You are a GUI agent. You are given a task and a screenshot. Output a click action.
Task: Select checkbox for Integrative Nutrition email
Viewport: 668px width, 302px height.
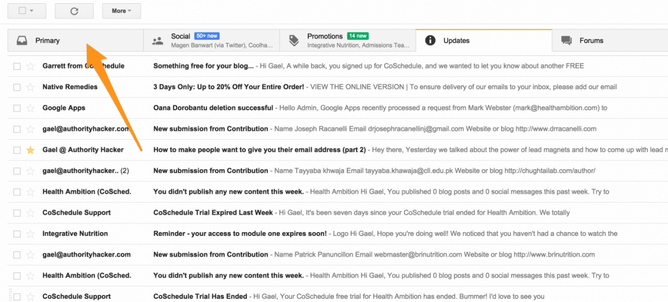(17, 234)
